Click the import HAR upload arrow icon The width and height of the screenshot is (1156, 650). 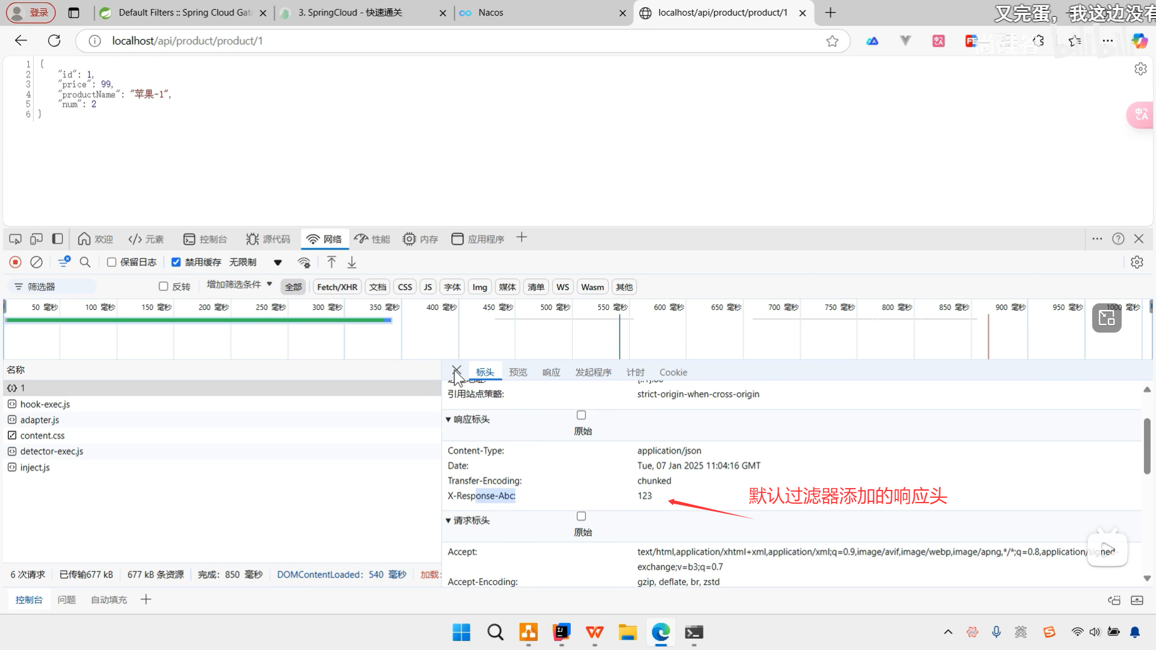click(x=331, y=262)
